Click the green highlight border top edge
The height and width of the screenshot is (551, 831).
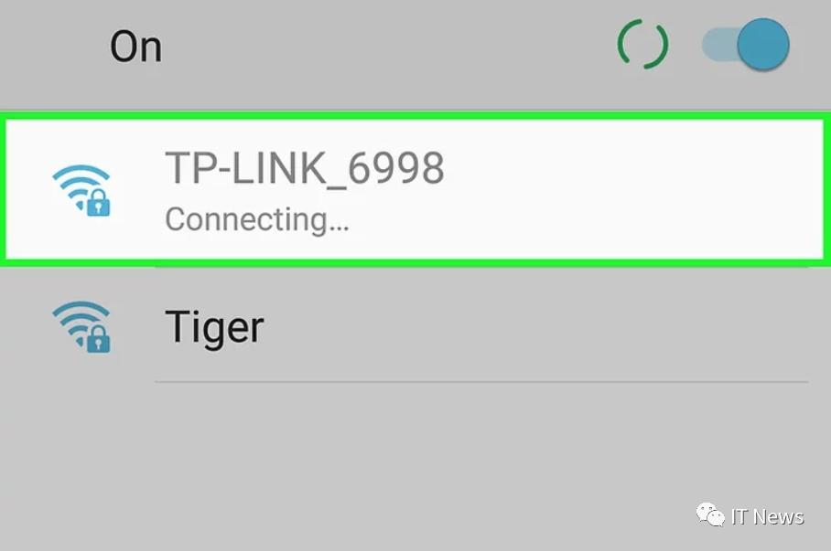415,116
